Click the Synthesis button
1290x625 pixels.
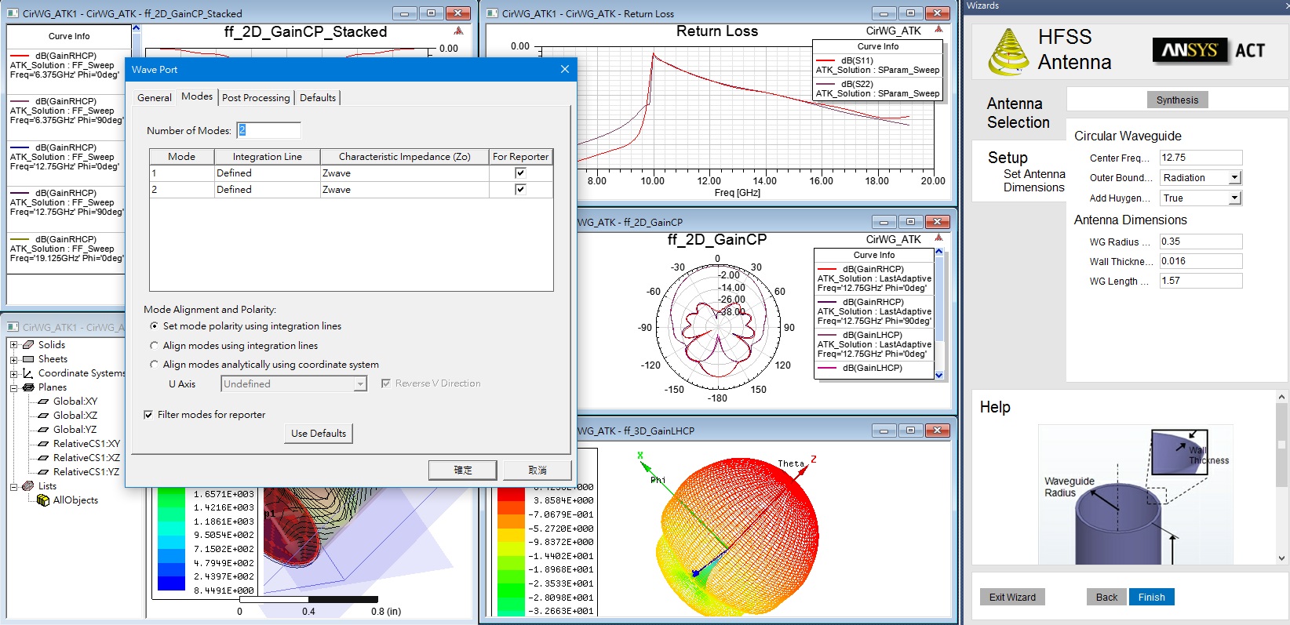[1177, 100]
